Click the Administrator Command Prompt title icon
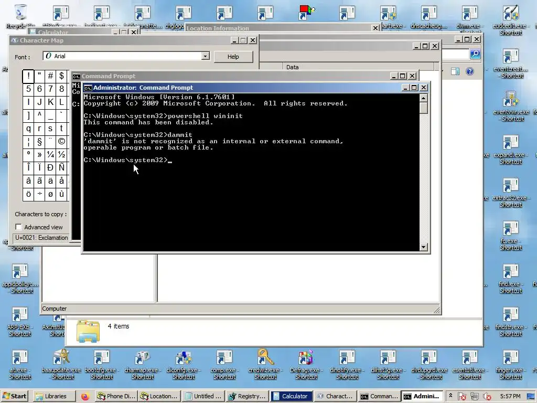The image size is (537, 403). pyautogui.click(x=88, y=88)
